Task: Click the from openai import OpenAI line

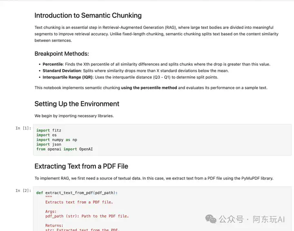Action: (65, 149)
